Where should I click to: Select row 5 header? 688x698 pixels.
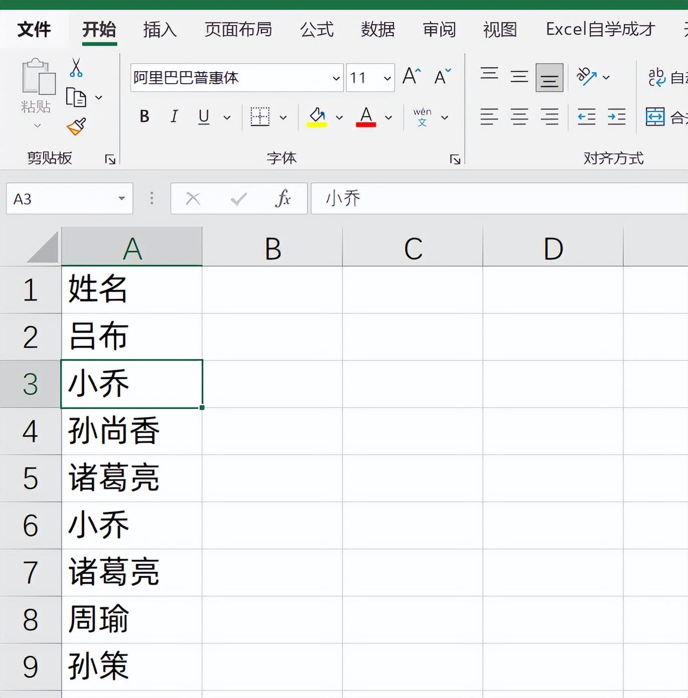31,478
